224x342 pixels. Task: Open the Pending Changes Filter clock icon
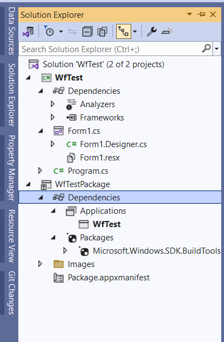[x=49, y=32]
